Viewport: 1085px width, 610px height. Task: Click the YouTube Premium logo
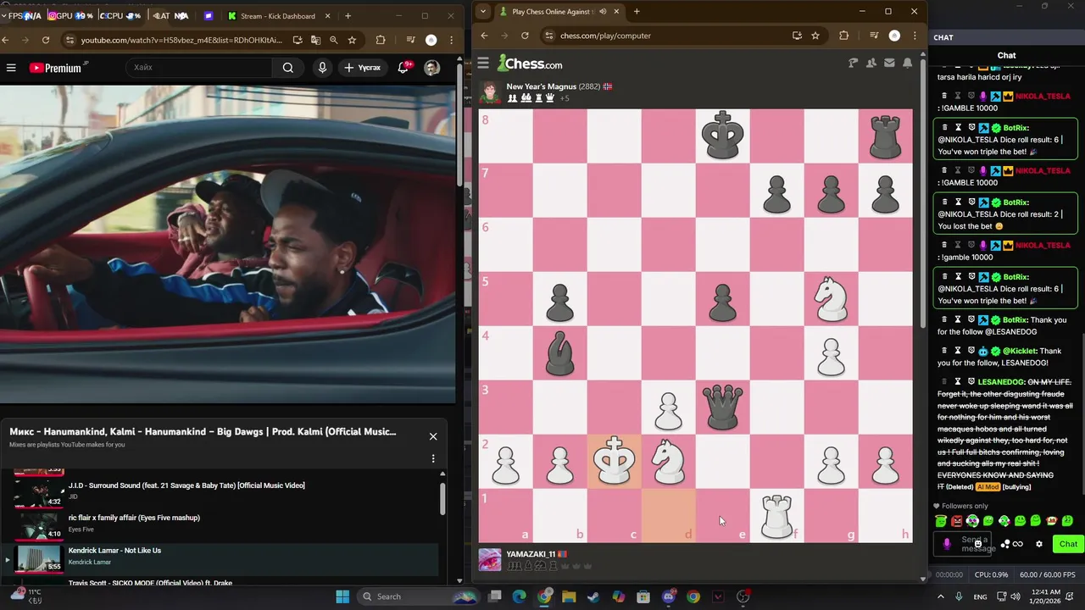(x=57, y=68)
